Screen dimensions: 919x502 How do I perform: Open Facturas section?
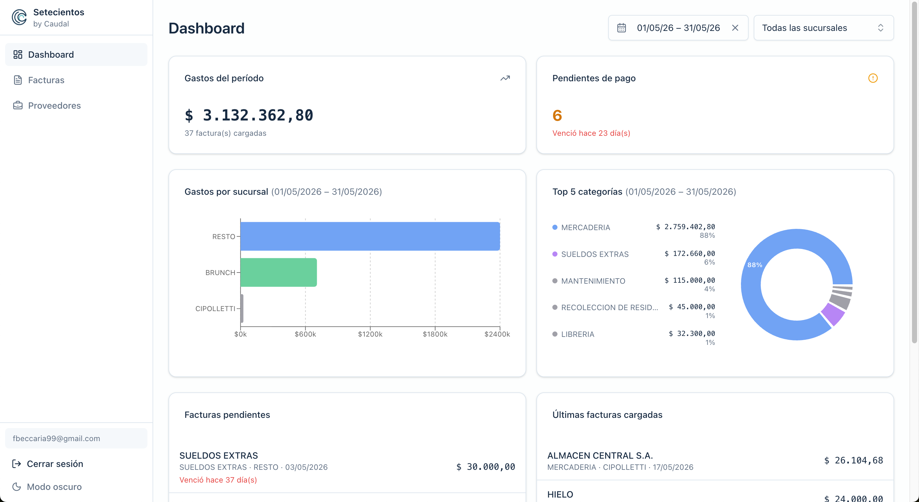click(x=76, y=80)
